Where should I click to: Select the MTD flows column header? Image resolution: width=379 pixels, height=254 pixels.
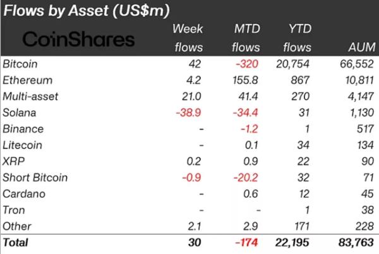pos(246,38)
